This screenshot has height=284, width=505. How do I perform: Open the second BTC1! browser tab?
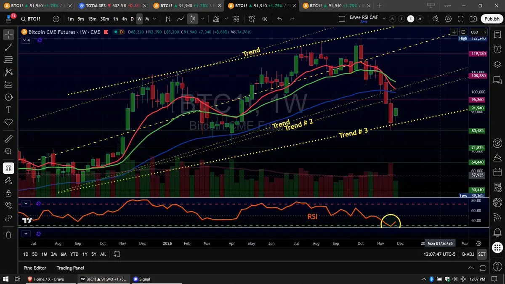click(187, 6)
